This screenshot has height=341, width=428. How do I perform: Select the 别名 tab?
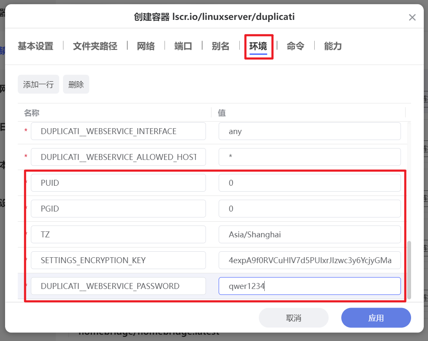coord(220,46)
